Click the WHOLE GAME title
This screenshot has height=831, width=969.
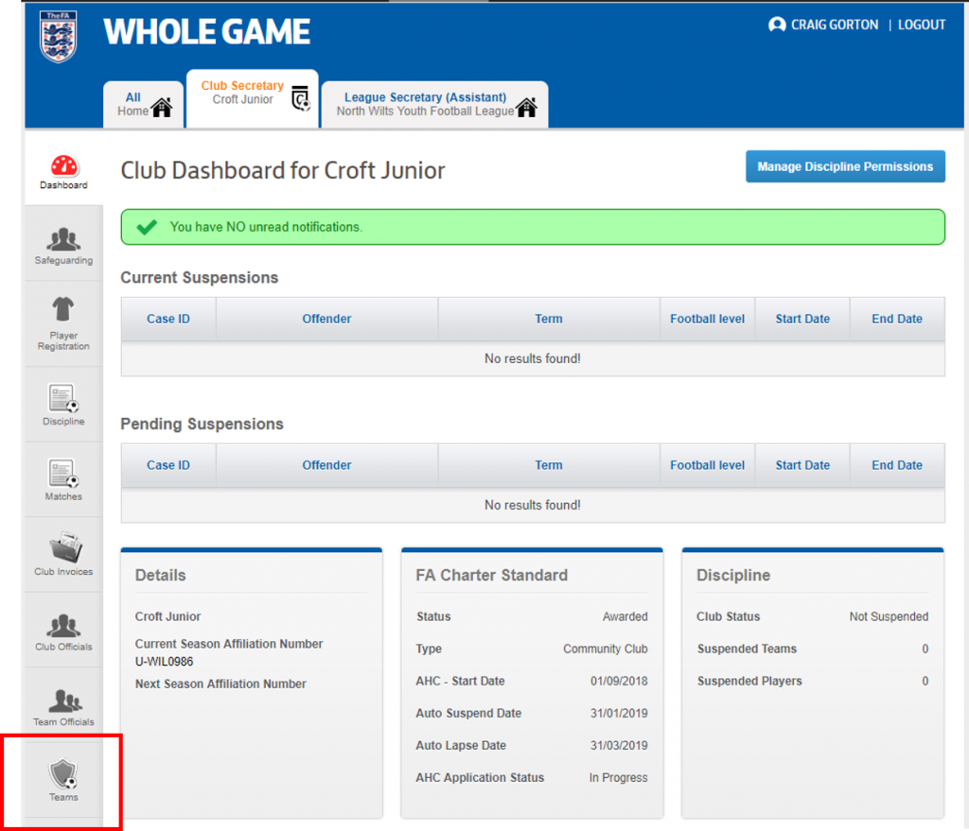click(206, 32)
